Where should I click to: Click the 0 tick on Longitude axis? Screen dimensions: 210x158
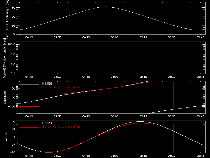pyautogui.click(x=14, y=97)
